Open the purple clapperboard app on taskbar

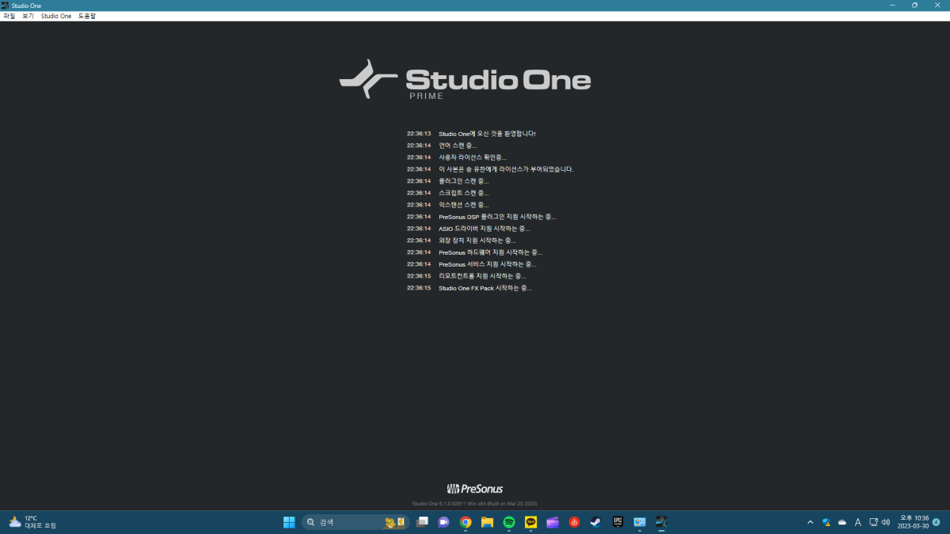[x=553, y=522]
